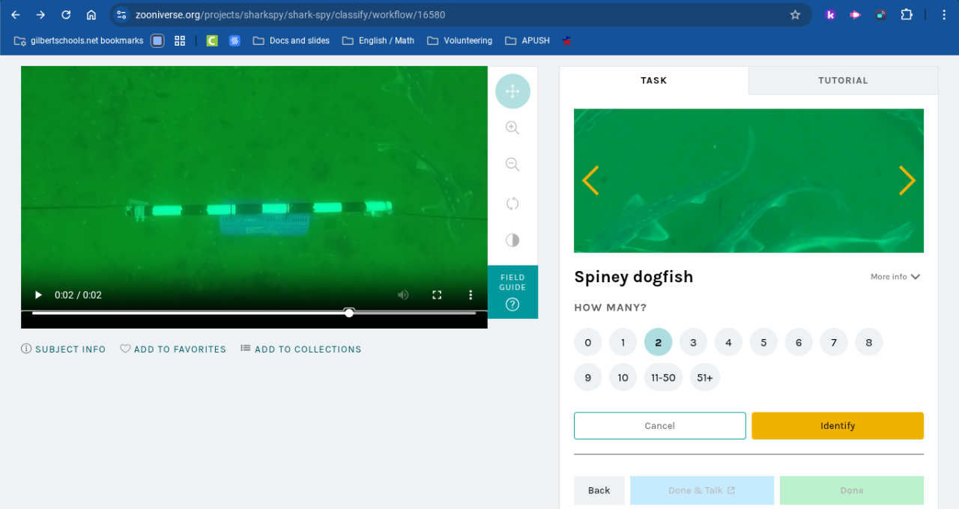Click the green Done button
Screen dimensions: 959x509
pos(852,490)
